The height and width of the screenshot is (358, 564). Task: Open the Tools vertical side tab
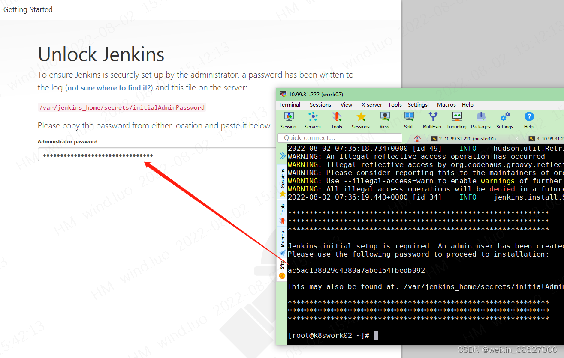coord(282,213)
